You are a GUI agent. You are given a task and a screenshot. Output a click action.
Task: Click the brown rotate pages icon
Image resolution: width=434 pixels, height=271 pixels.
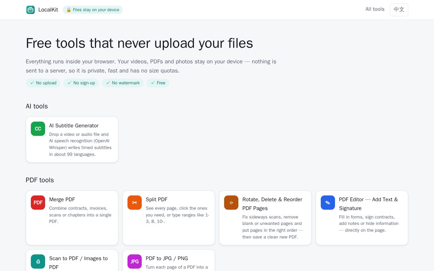pos(231,203)
